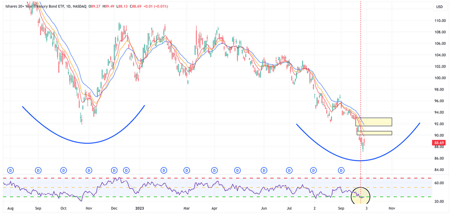Click the leftmost dividend marker above Aug
The height and width of the screenshot is (214, 452).
click(x=11, y=170)
